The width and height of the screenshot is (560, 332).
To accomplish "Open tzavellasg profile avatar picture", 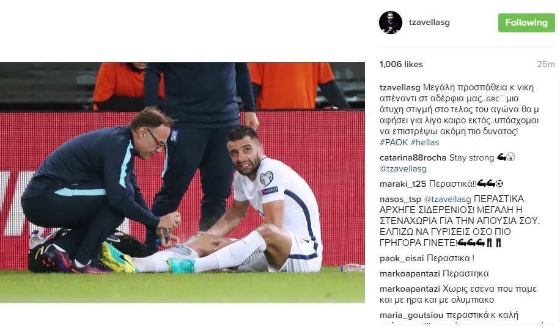I will [x=391, y=23].
